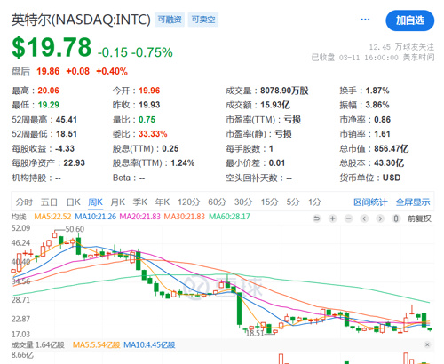Click the 股息率(TTM) value 1.24%
Viewport: 444px width, 364px height.
click(183, 163)
